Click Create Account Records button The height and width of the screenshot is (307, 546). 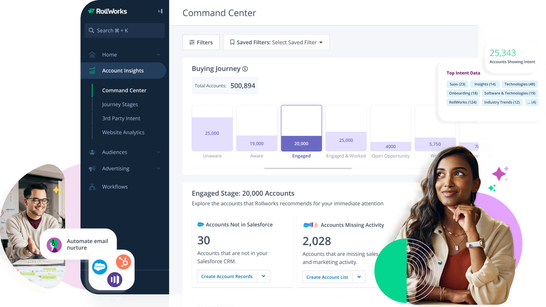(x=227, y=276)
